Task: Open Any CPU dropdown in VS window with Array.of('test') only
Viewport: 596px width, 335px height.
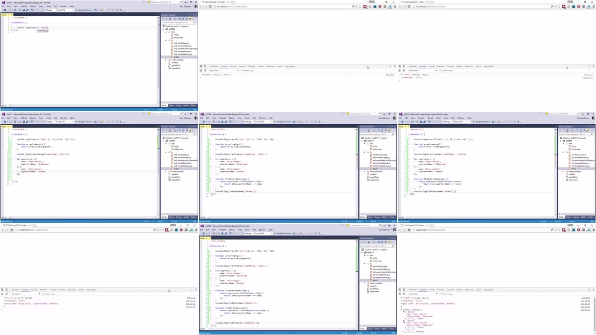Action: point(66,10)
